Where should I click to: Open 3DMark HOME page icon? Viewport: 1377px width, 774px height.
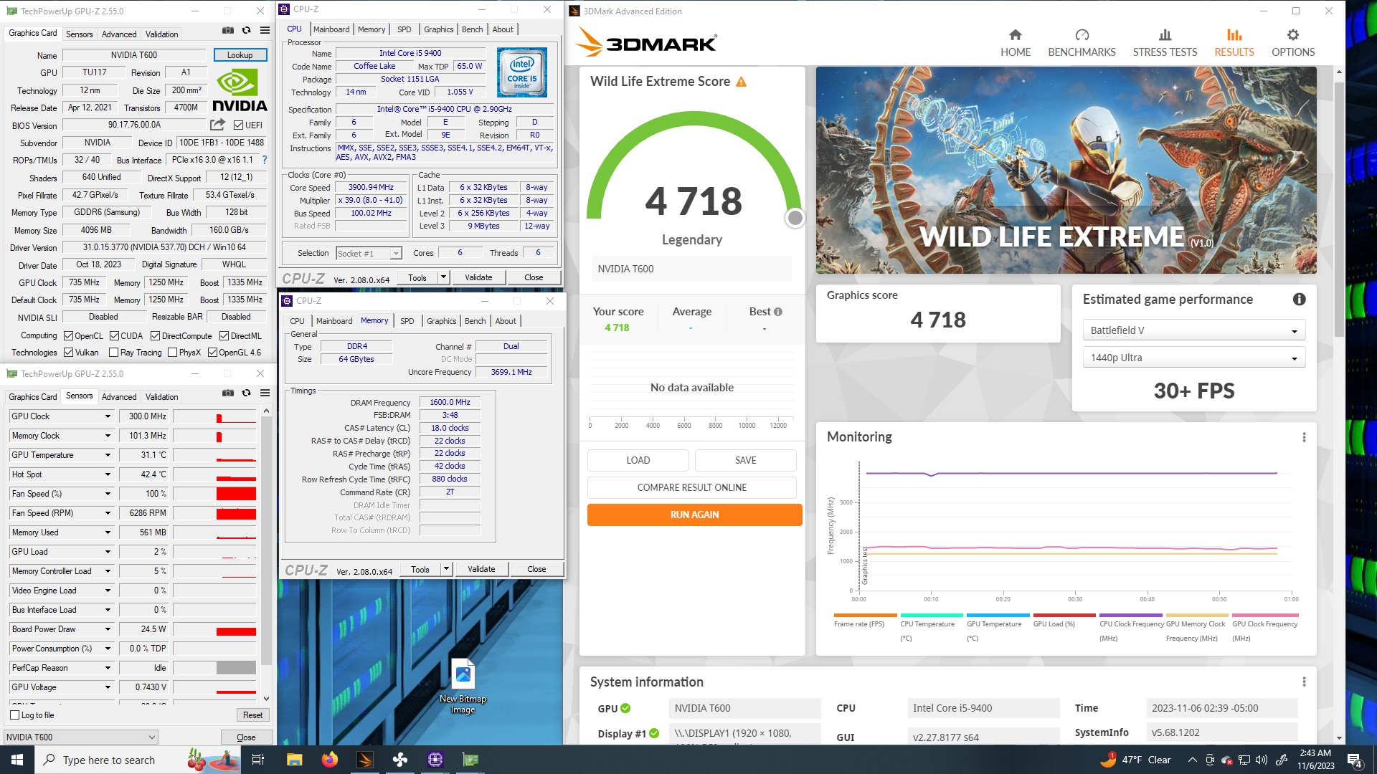coord(1015,35)
